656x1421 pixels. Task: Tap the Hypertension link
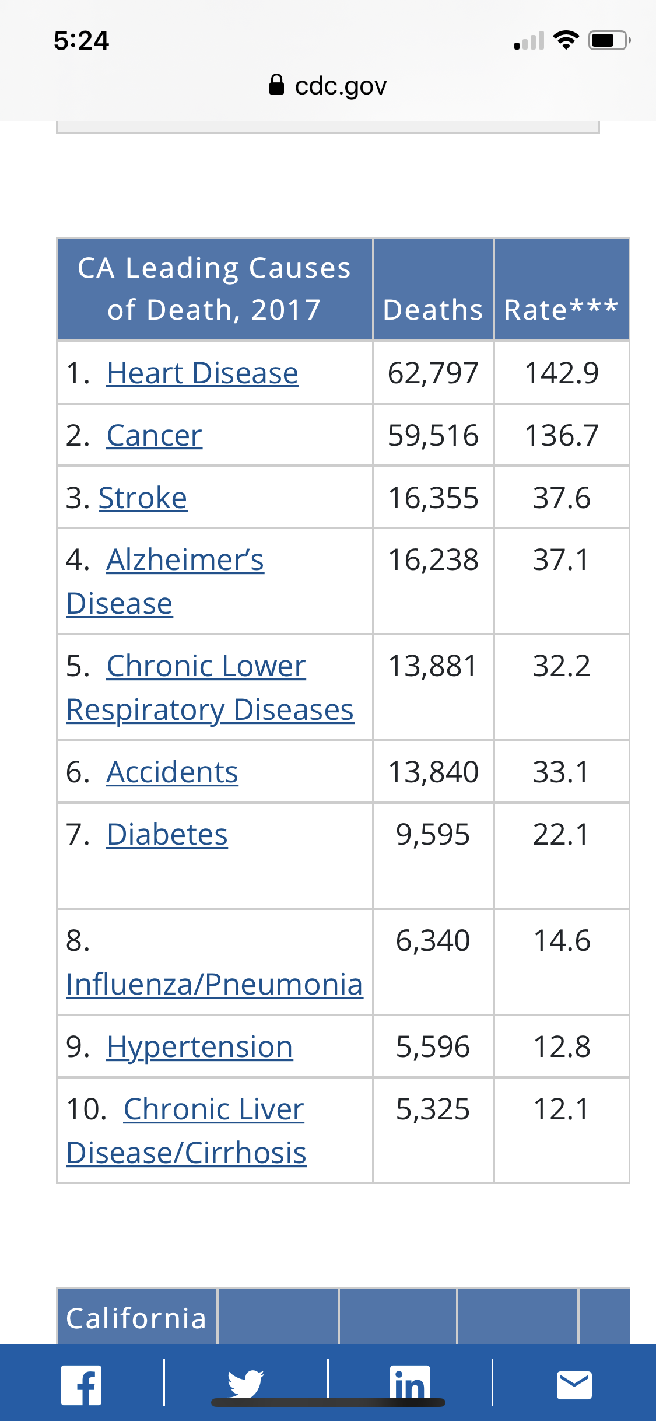pos(199,1047)
